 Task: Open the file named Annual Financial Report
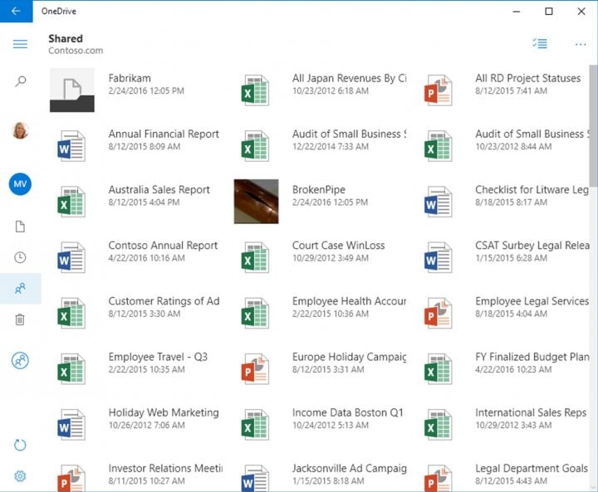click(164, 134)
